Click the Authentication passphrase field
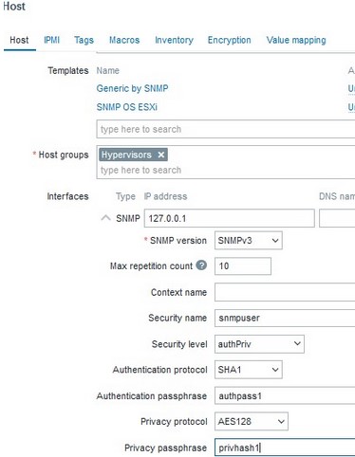Screen dimensions: 355x457 [x=285, y=395]
